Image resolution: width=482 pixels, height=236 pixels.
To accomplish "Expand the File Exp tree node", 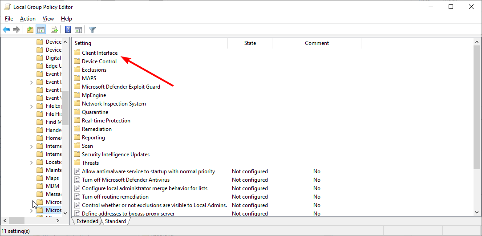I will [31, 106].
